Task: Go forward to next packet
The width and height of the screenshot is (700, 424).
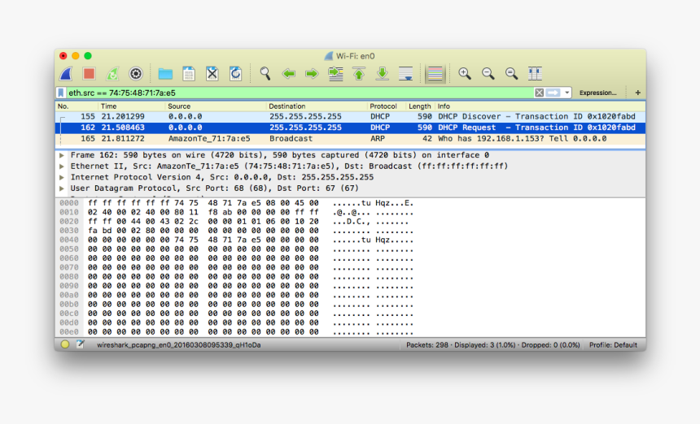Action: pos(312,73)
